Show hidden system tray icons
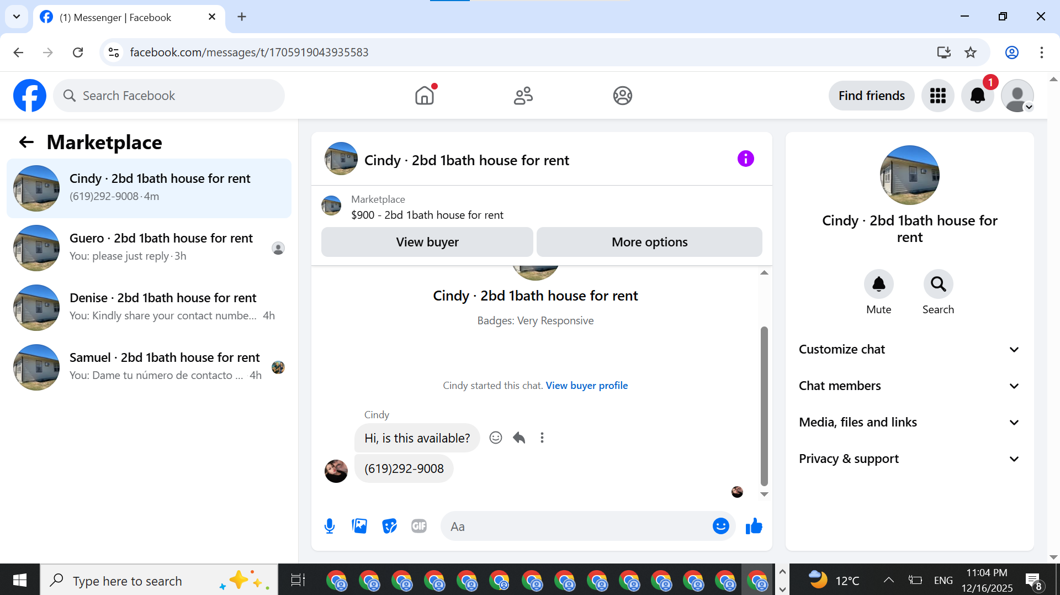The height and width of the screenshot is (595, 1060). [888, 580]
